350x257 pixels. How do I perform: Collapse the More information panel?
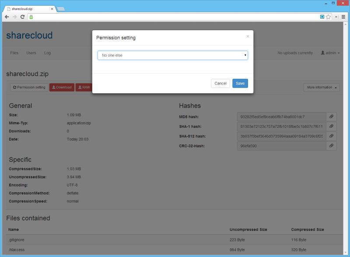[321, 87]
